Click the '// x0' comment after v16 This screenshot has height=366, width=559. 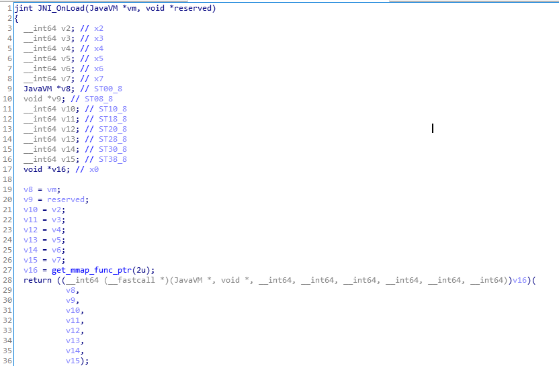[87, 169]
